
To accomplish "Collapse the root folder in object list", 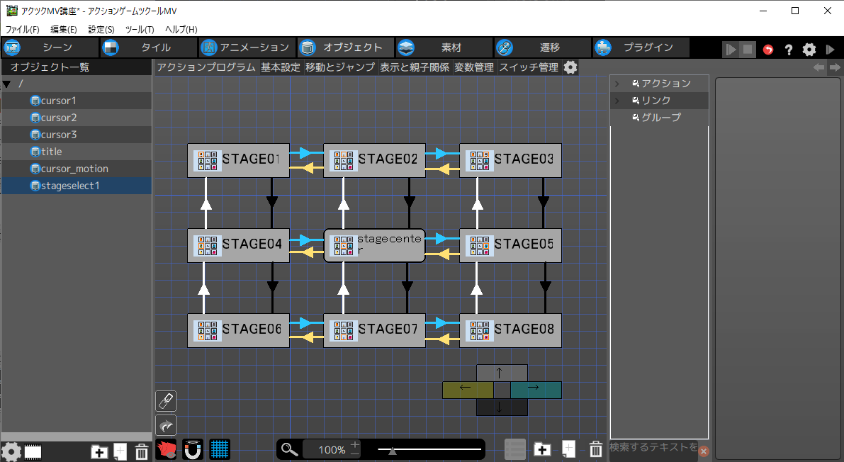I will click(7, 84).
